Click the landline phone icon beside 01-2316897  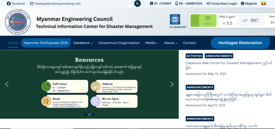click(151, 3)
